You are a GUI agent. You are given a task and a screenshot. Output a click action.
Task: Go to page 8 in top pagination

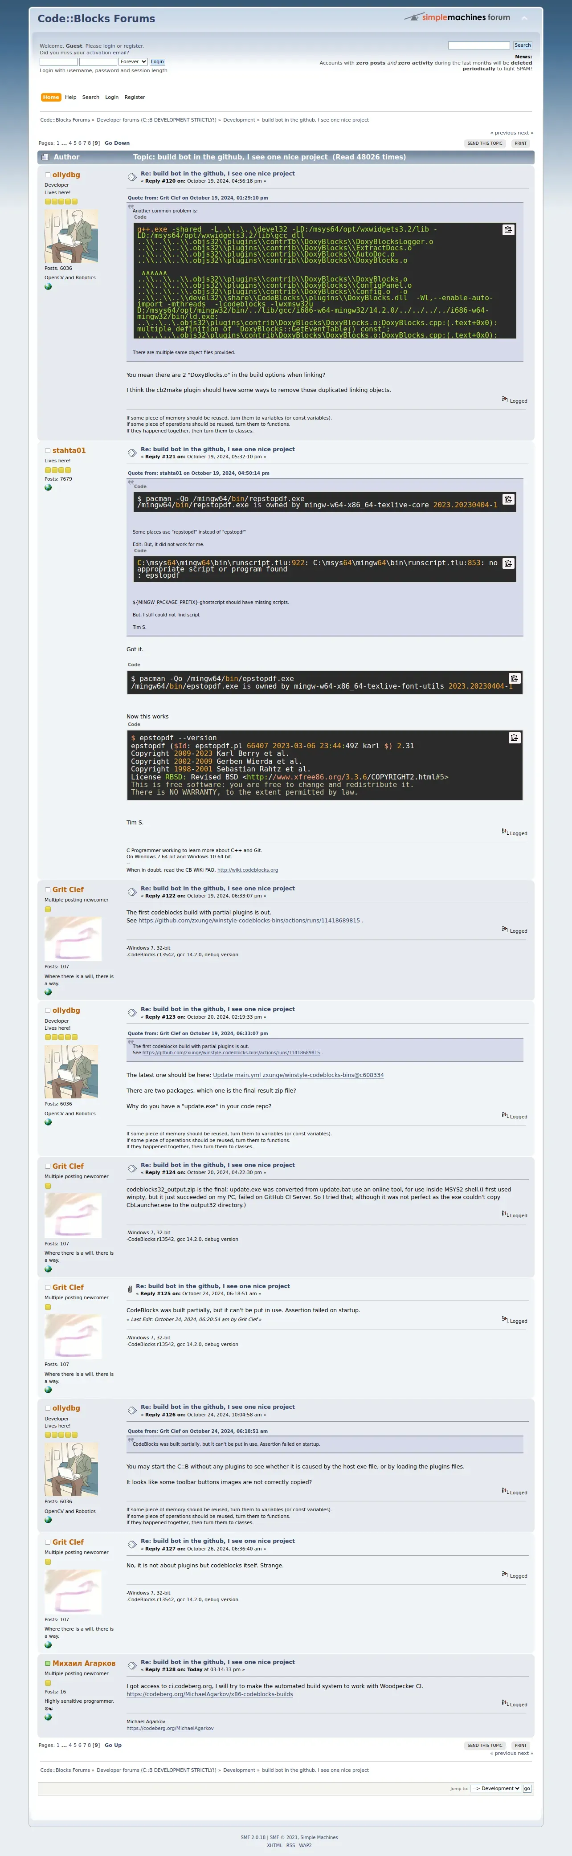90,143
